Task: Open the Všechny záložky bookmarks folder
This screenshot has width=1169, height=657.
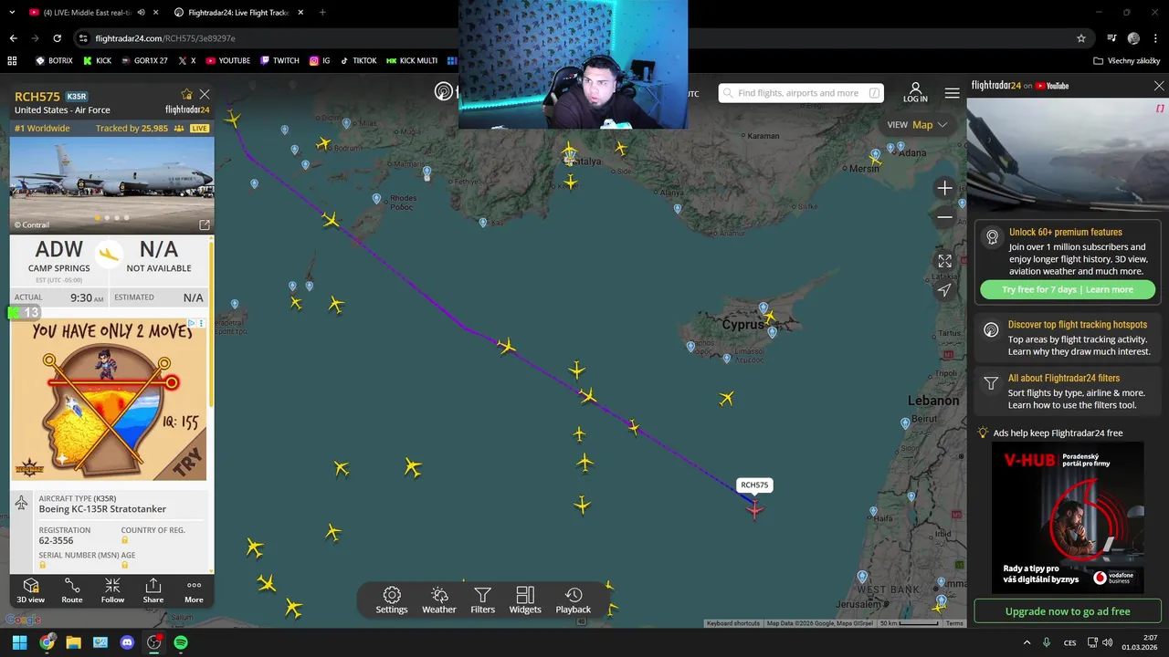Action: pos(1127,61)
